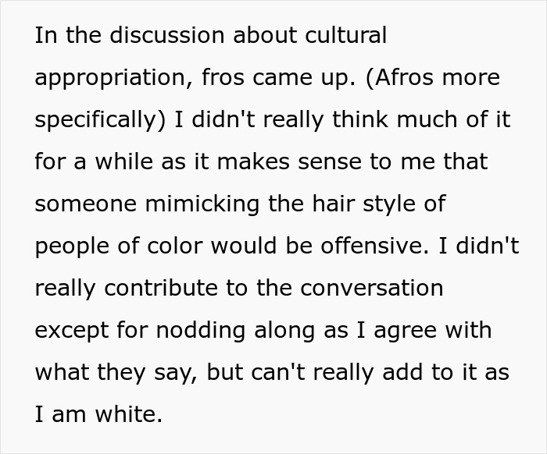Click the word "discussion" in the first line

coord(166,35)
